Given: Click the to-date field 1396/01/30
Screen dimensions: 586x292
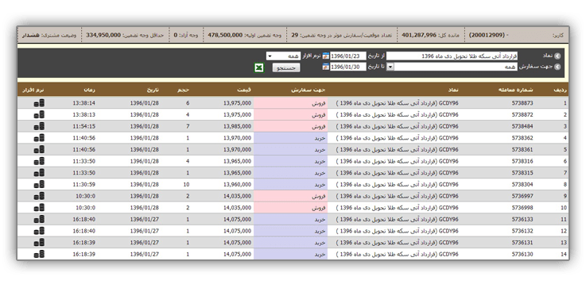Looking at the screenshot, I should (348, 67).
